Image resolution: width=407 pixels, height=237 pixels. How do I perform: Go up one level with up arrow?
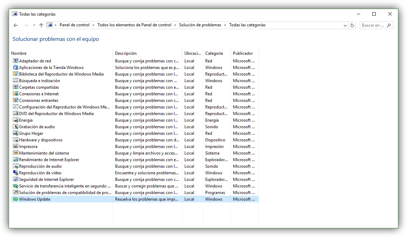click(x=41, y=25)
